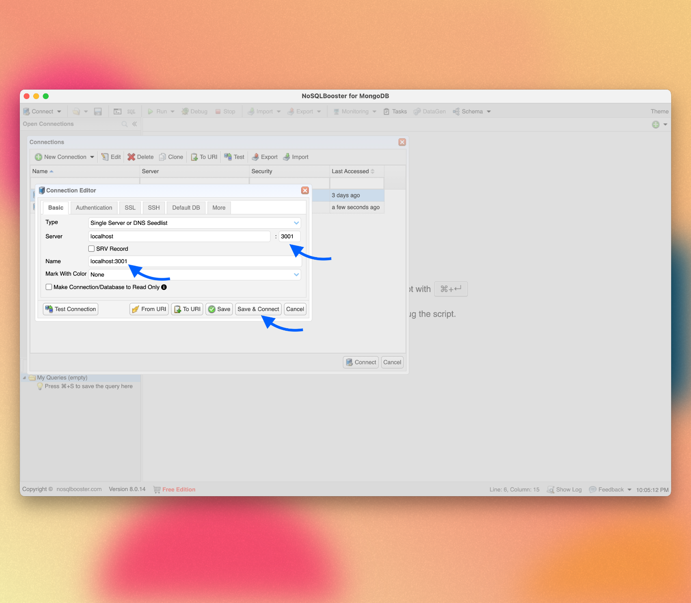The height and width of the screenshot is (603, 691).
Task: Click the From URI button
Action: 149,309
